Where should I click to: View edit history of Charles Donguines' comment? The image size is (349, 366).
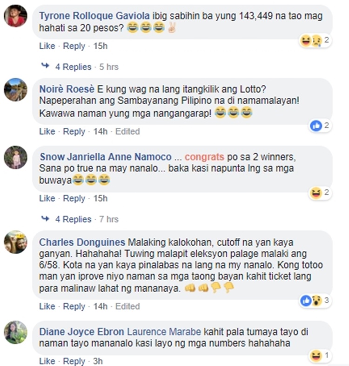point(128,306)
